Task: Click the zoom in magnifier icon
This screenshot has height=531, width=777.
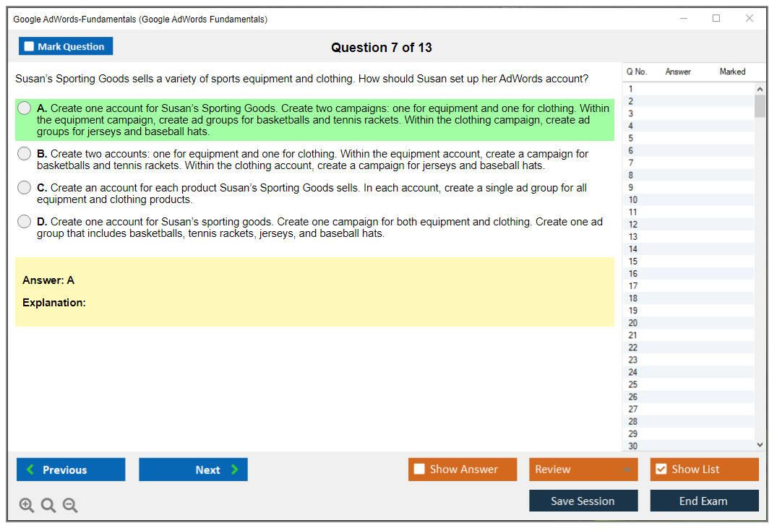Action: 27,506
